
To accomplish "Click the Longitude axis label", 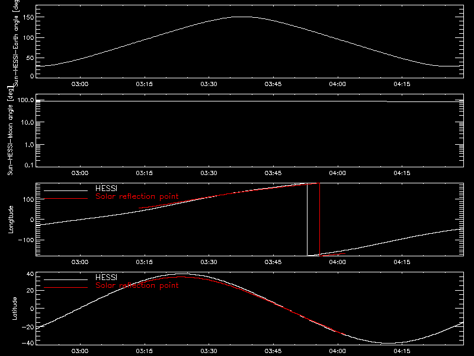I will pyautogui.click(x=11, y=220).
